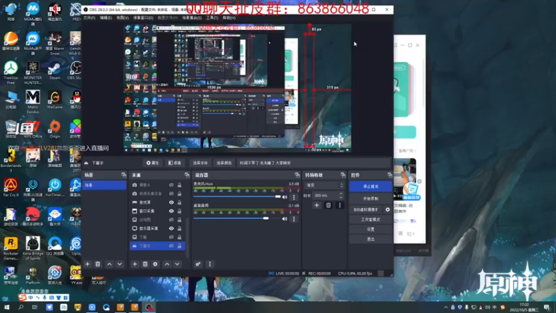The height and width of the screenshot is (313, 556).
Task: Open the Metro Exodus desktop shortcut
Action: point(33,102)
